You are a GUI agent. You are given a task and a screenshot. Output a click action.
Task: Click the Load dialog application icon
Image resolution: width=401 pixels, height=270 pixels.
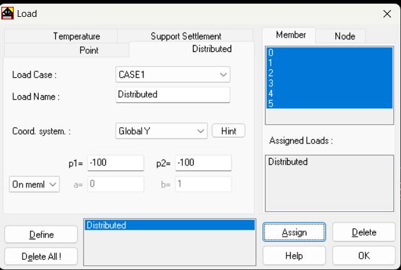(8, 13)
